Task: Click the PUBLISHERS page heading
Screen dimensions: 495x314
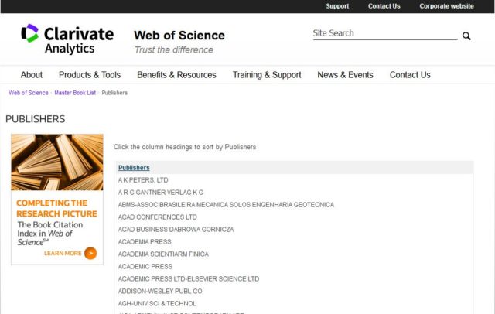Action: point(36,119)
